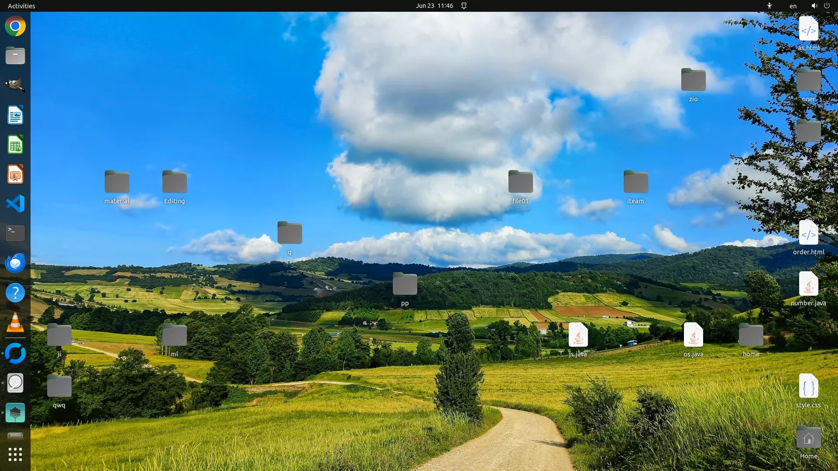
Task: Click the Help question mark icon
Action: [x=15, y=293]
